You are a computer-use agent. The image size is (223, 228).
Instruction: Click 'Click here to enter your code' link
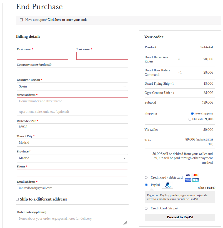(67, 20)
